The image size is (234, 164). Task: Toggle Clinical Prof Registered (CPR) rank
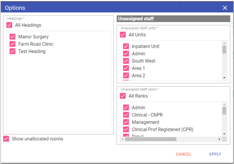[126, 129]
